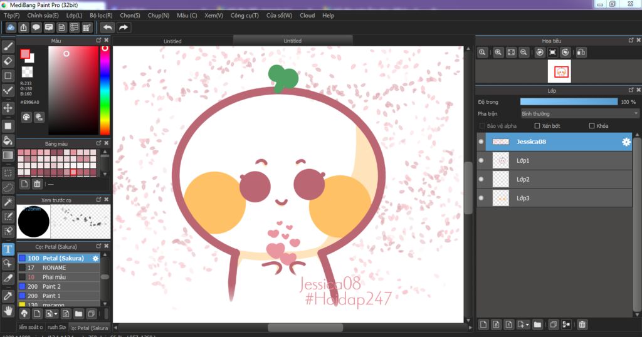Click the cloud save icon in toolbar
The width and height of the screenshot is (642, 337).
click(11, 28)
